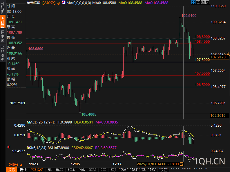
Task: Activate the blue crosshair cursor icon
Action: coord(193,2)
